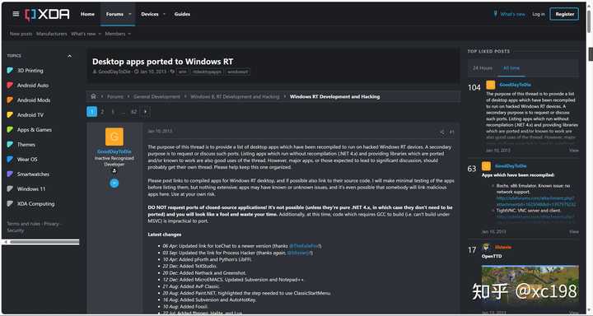Open GoodDayToDie's orange avatar
The height and width of the screenshot is (316, 593).
[114, 137]
